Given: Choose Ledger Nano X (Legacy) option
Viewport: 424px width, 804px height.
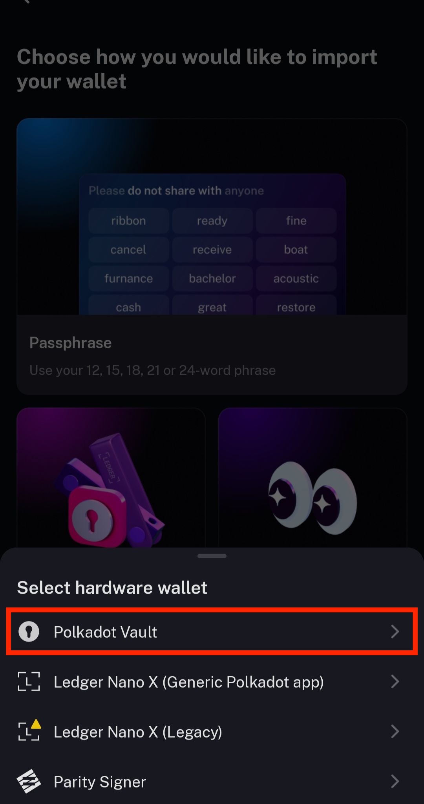Looking at the screenshot, I should 212,732.
